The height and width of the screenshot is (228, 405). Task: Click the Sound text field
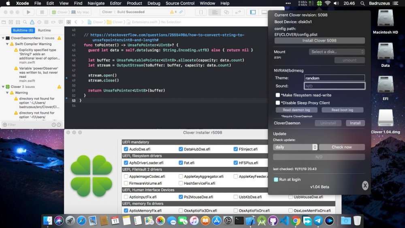click(x=335, y=86)
